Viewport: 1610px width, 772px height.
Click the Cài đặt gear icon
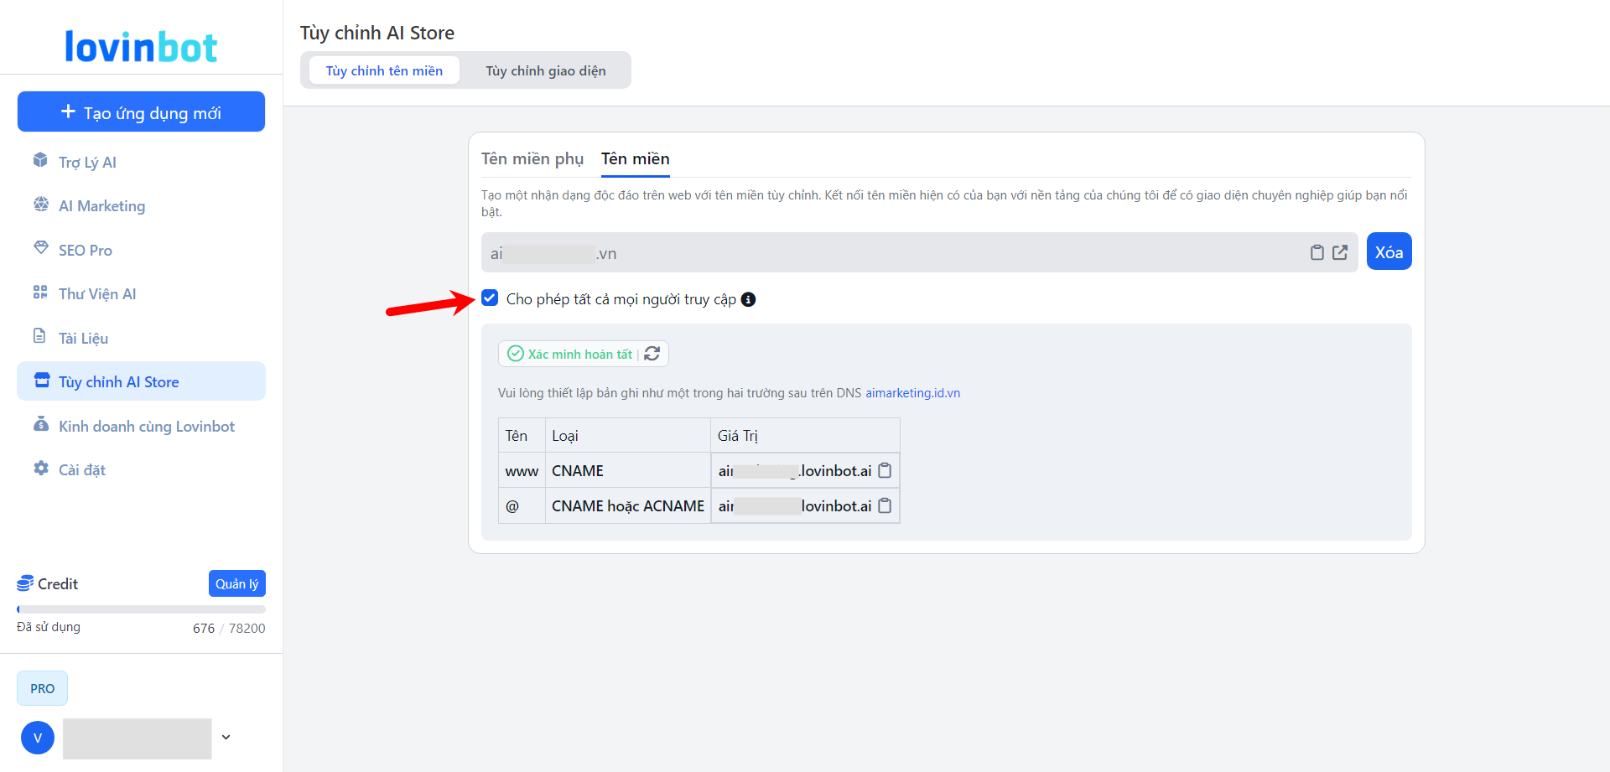pyautogui.click(x=40, y=469)
